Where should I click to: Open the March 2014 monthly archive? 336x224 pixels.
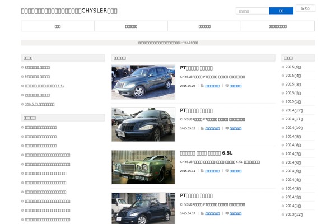click(293, 188)
